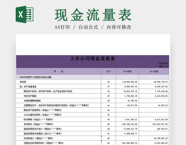
Task: Select the 行次 column header
Action: pyautogui.click(x=108, y=71)
